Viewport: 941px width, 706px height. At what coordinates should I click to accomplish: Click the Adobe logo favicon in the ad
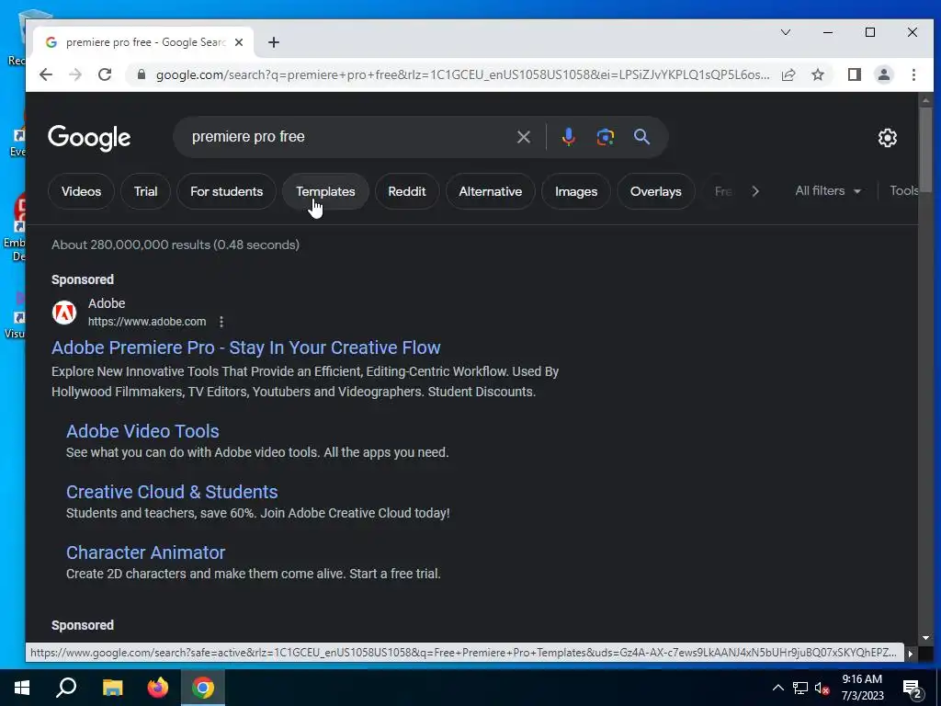pos(64,313)
